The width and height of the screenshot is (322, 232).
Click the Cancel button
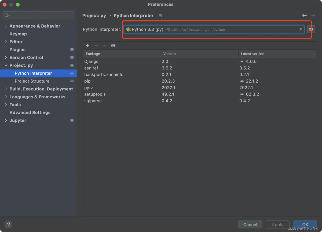coord(250,224)
